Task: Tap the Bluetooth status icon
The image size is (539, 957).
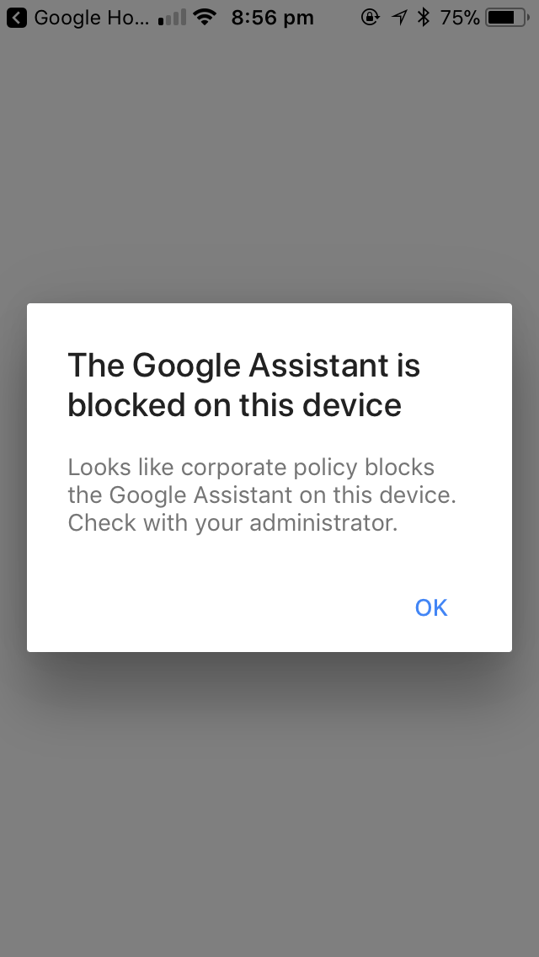Action: coord(424,17)
